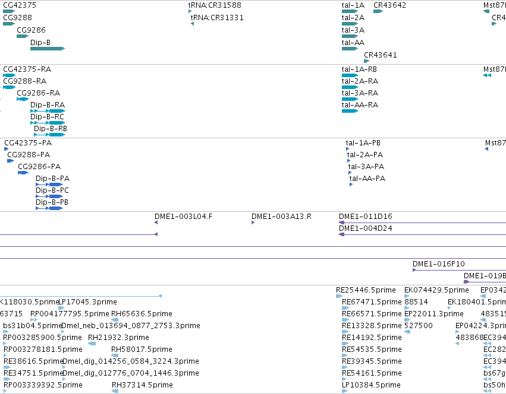Select Dmel_neb_013694_0877_2753.3prime label
506x394 pixels.
(131, 326)
